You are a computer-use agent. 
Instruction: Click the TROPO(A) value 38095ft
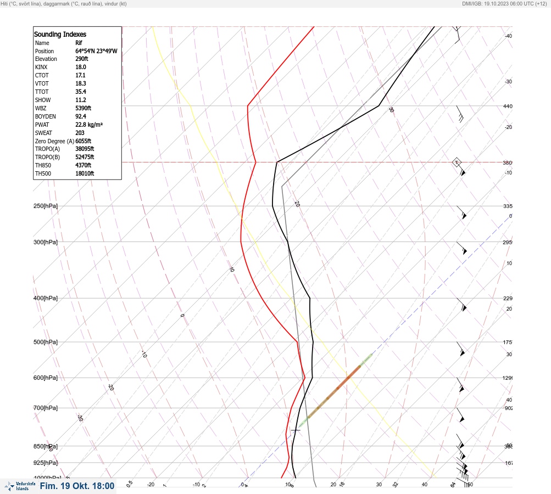pos(85,149)
